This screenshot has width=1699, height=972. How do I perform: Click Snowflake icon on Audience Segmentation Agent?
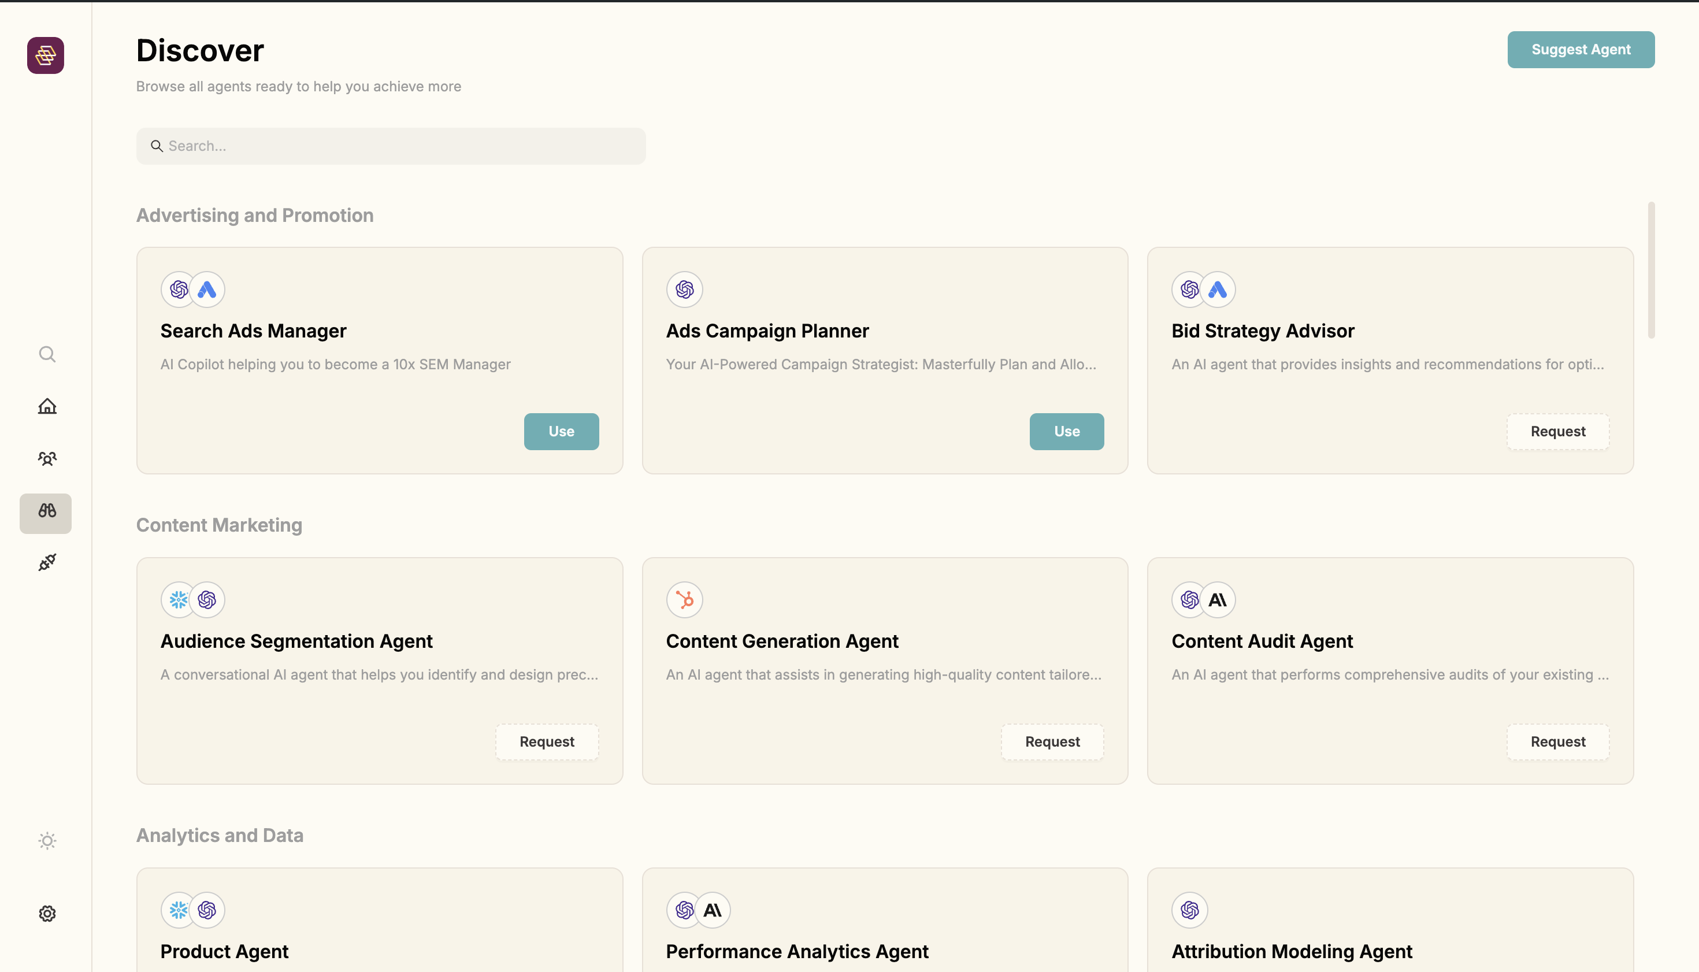tap(178, 599)
